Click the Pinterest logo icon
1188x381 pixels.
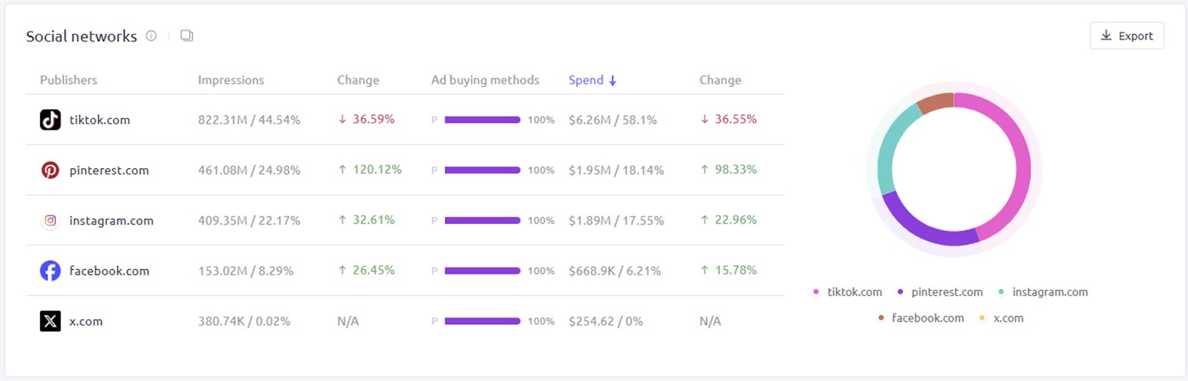coord(50,170)
